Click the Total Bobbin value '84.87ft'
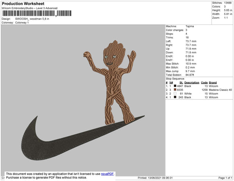The width and height of the screenshot is (234, 181). pos(190,75)
